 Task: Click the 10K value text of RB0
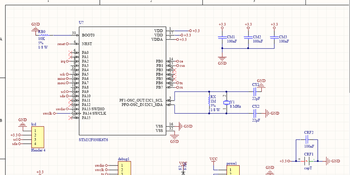[x=41, y=39]
